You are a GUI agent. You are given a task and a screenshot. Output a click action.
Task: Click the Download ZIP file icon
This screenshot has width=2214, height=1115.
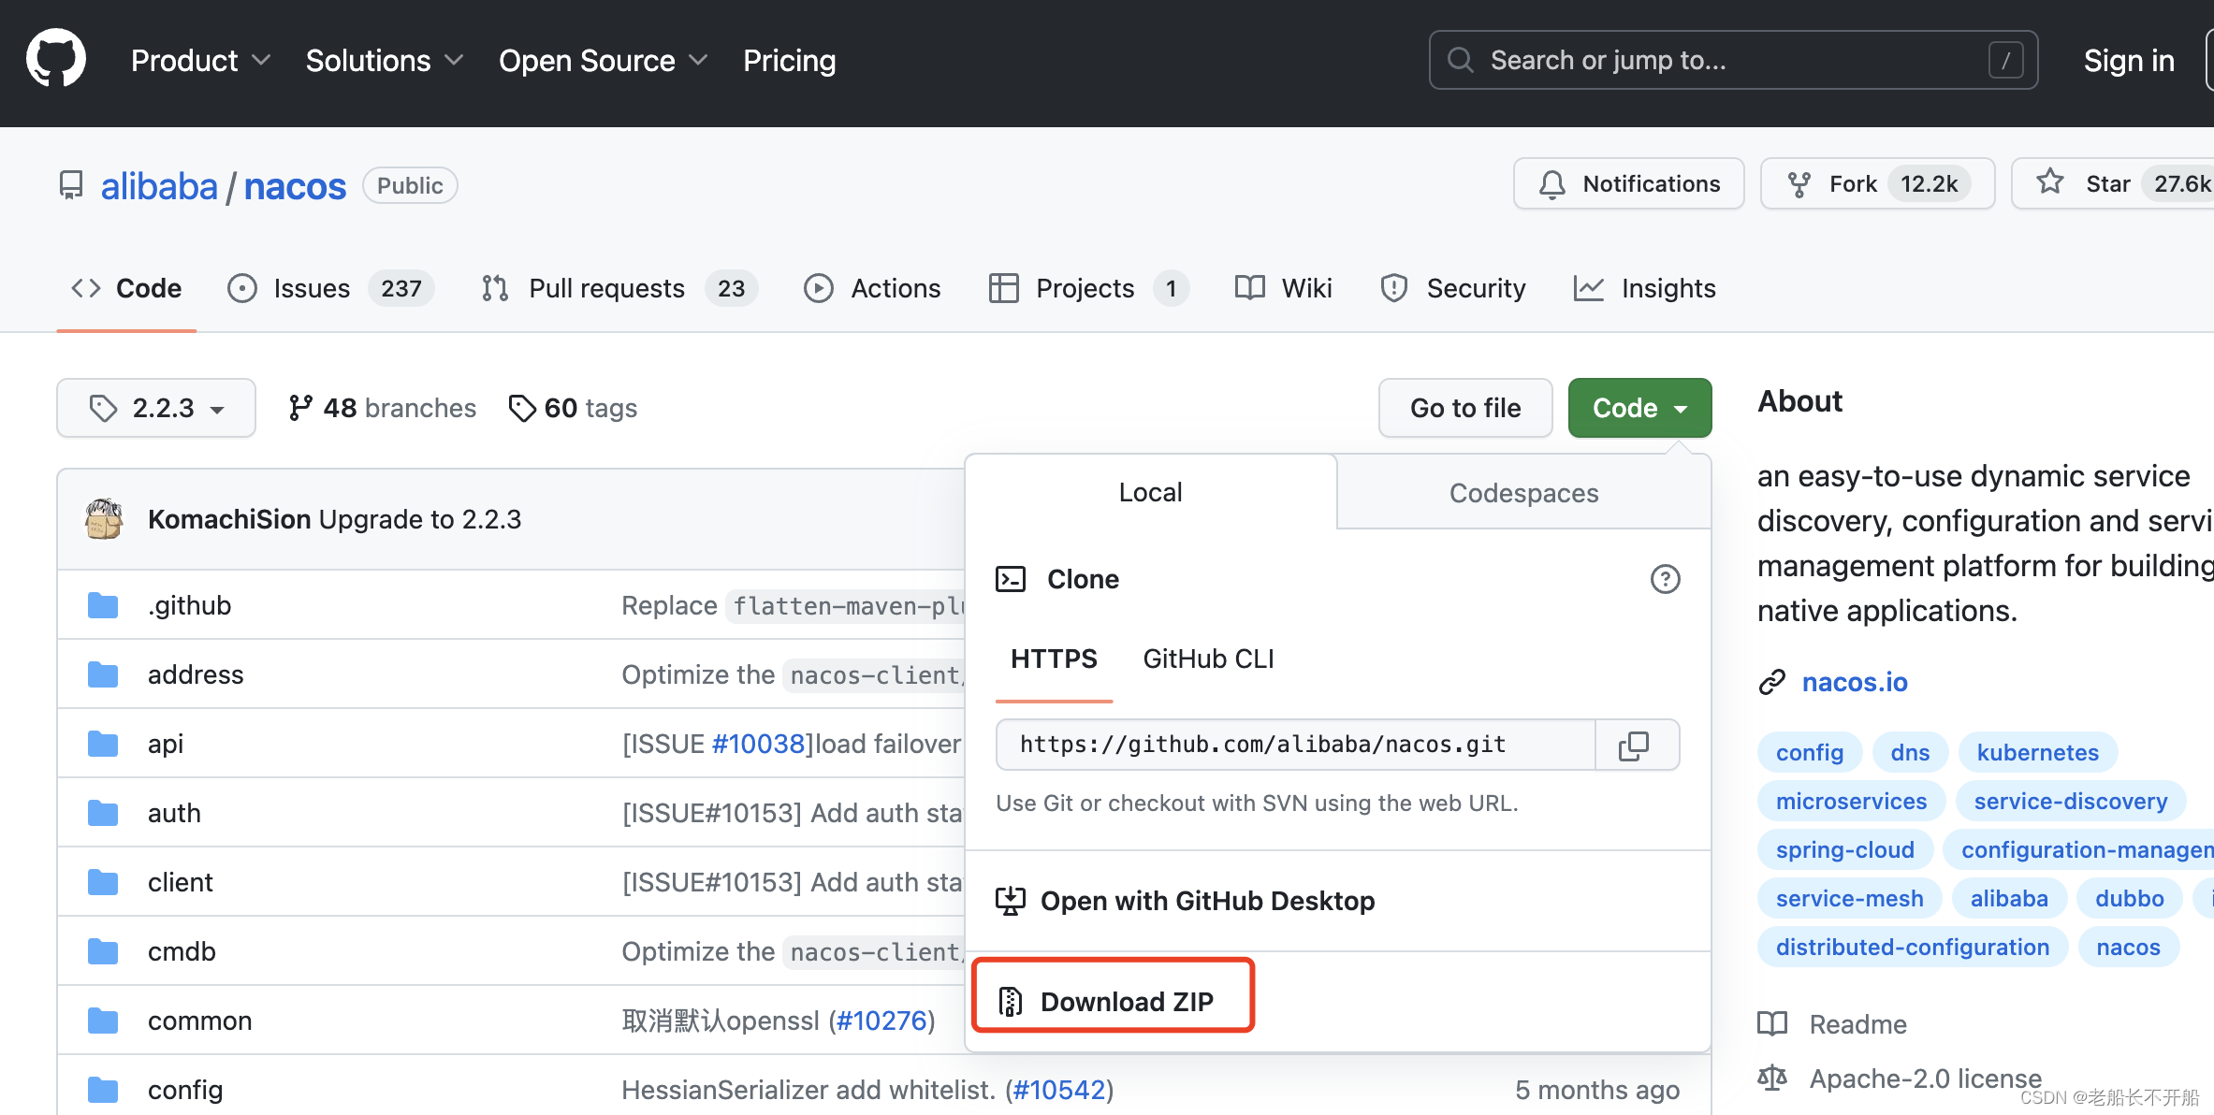1011,1002
